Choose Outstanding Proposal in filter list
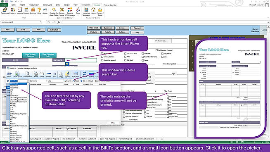 click(x=18, y=114)
